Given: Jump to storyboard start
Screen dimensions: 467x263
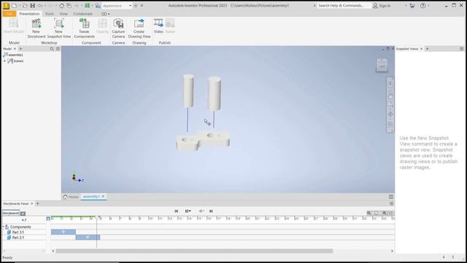Looking at the screenshot, I should [x=177, y=211].
